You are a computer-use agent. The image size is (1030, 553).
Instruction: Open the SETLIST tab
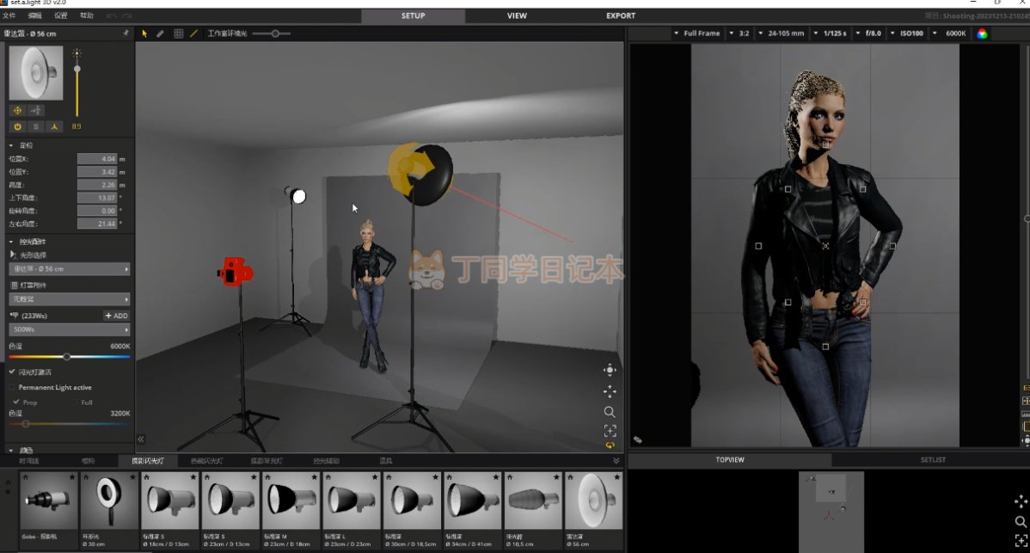point(932,460)
